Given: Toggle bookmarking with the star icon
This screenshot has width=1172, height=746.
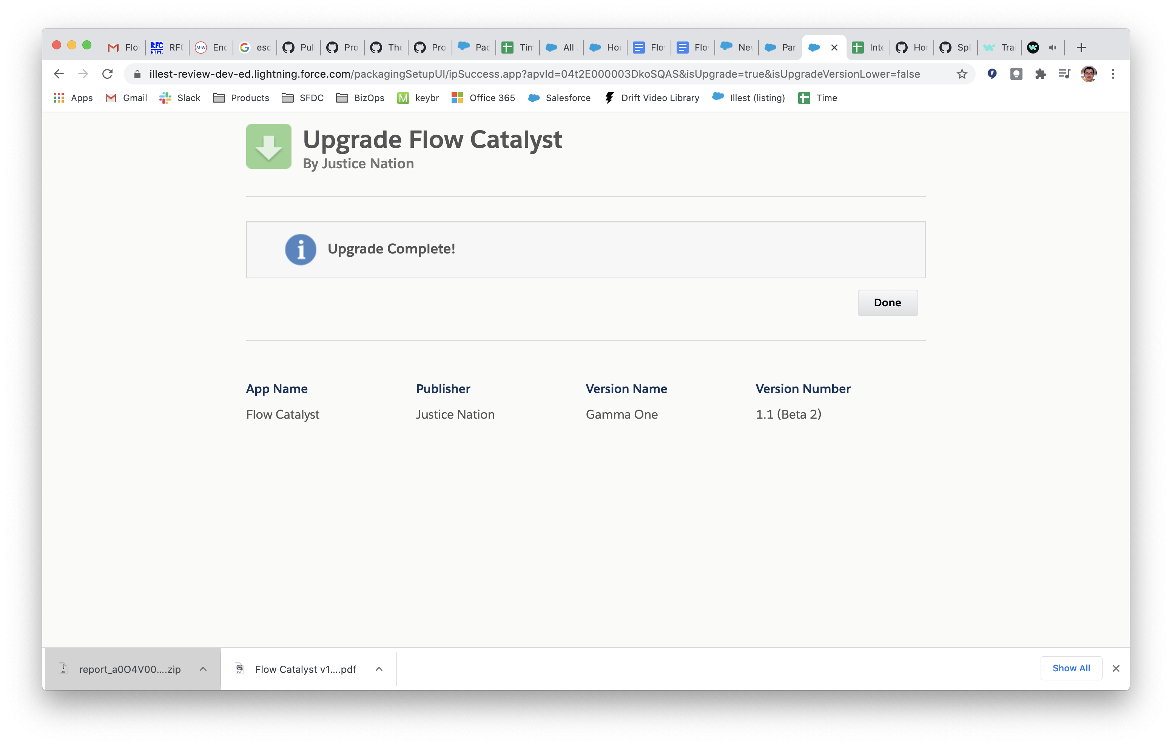Looking at the screenshot, I should click(x=961, y=74).
